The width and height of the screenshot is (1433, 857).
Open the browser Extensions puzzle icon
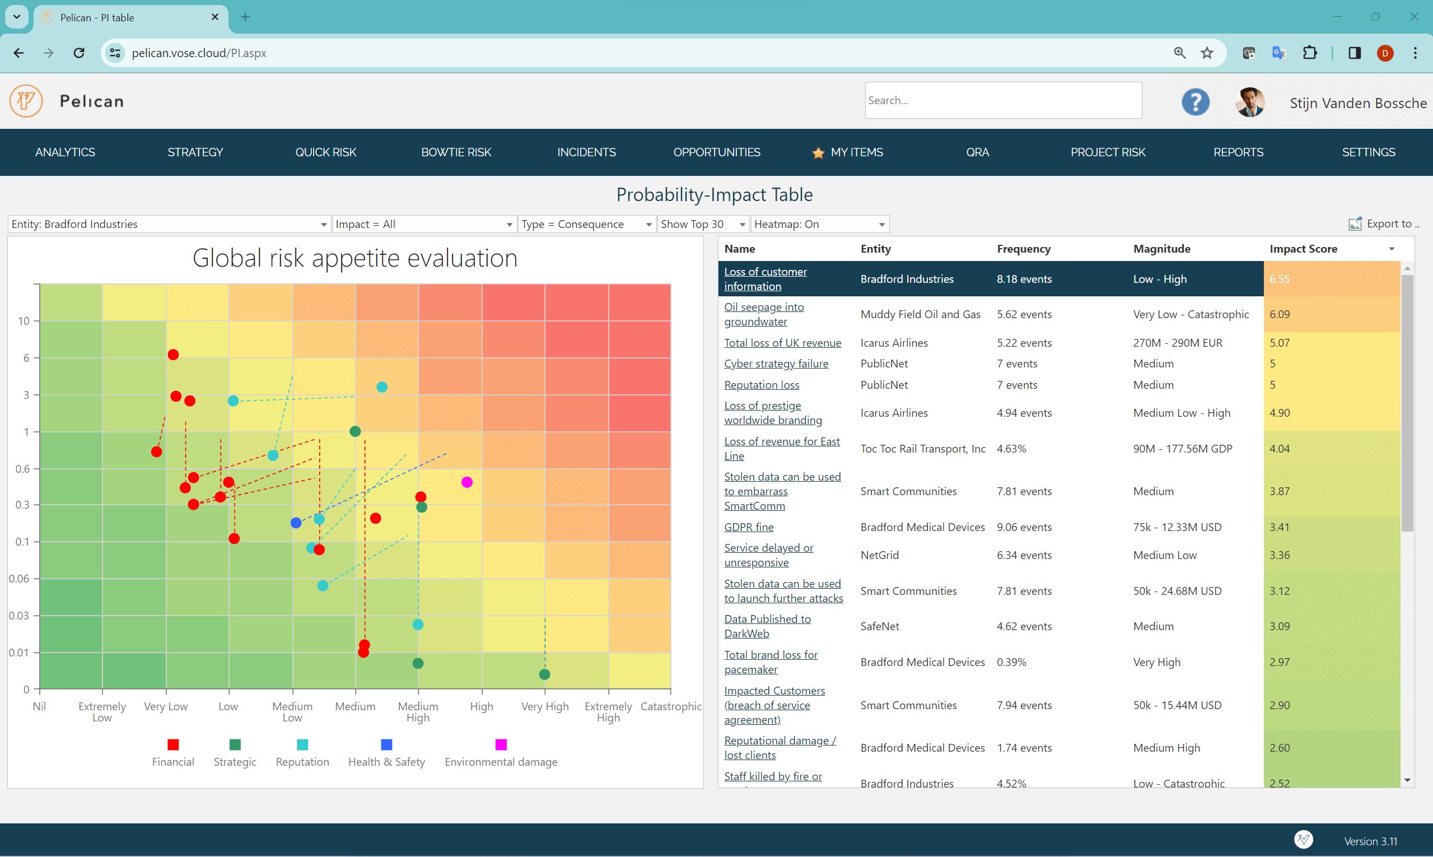(x=1310, y=53)
